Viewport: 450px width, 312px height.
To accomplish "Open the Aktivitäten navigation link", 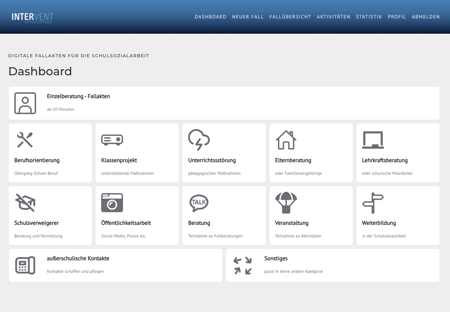I will (x=333, y=17).
